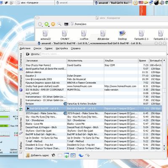
Task: Select the dbKalendar file in Konqueror
Action: click(103, 35)
